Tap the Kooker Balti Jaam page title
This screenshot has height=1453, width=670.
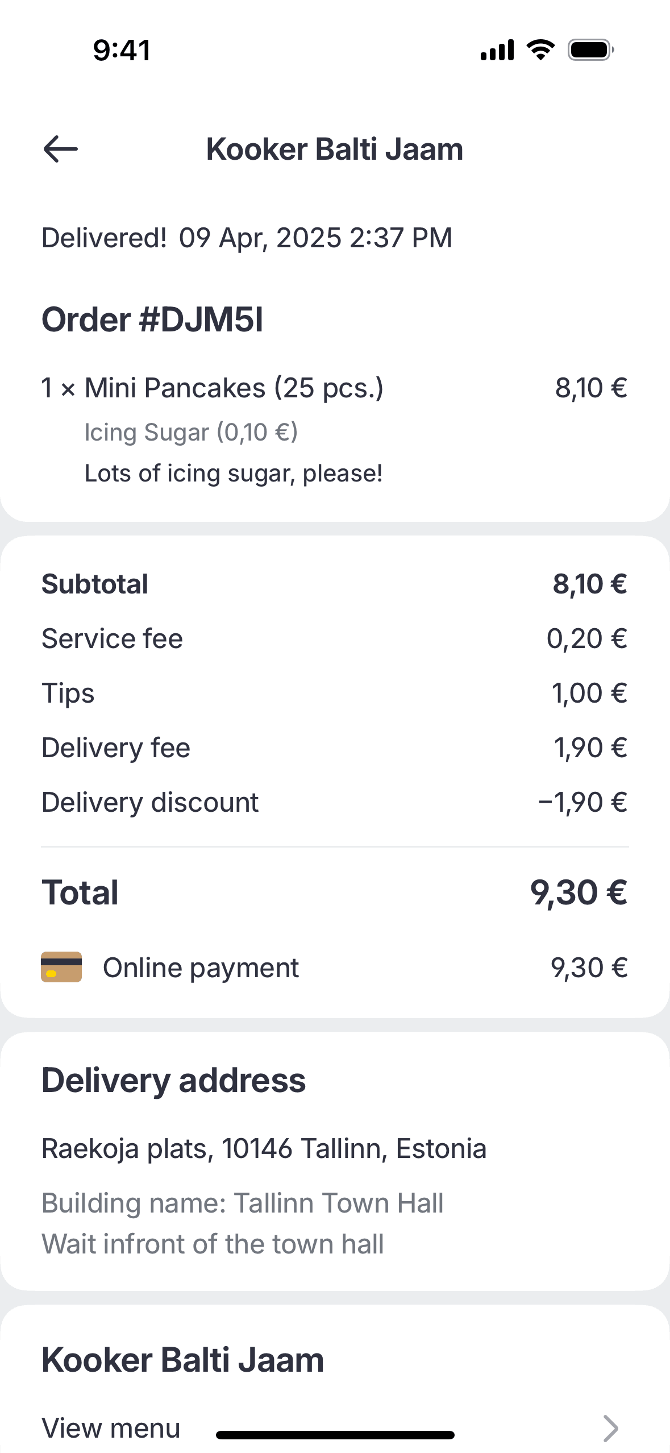click(x=335, y=149)
